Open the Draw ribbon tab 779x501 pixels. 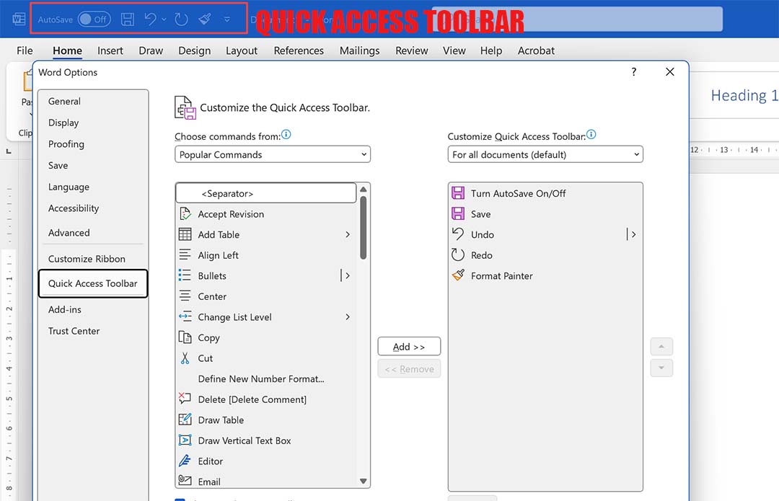[151, 50]
